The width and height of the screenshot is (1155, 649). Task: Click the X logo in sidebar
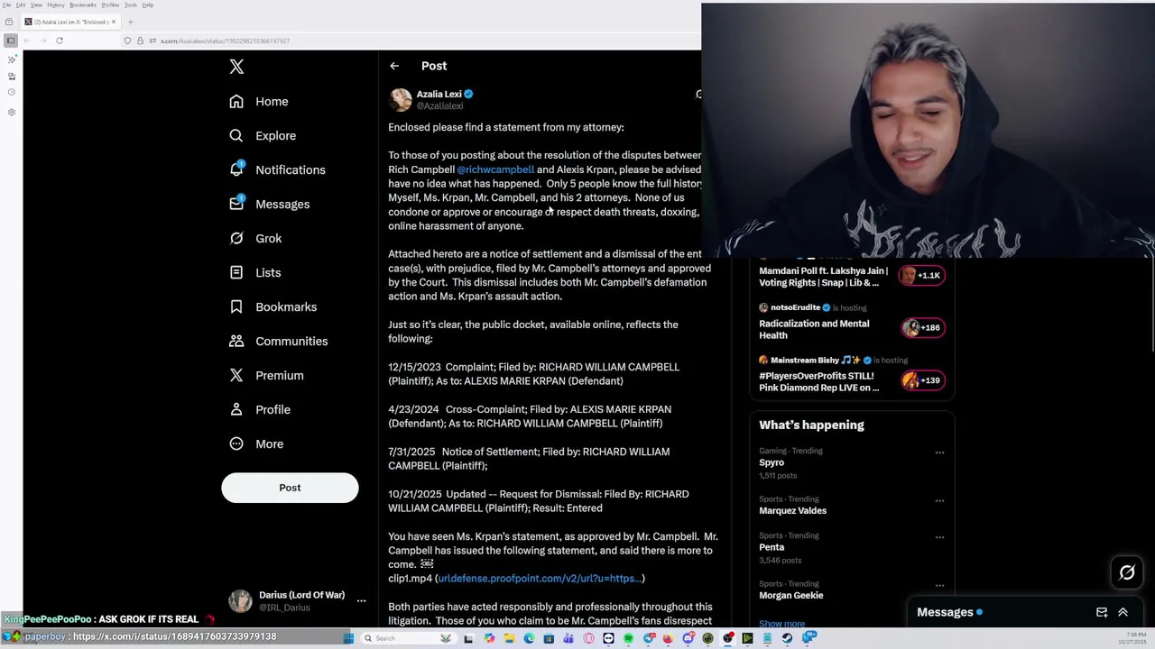(236, 67)
